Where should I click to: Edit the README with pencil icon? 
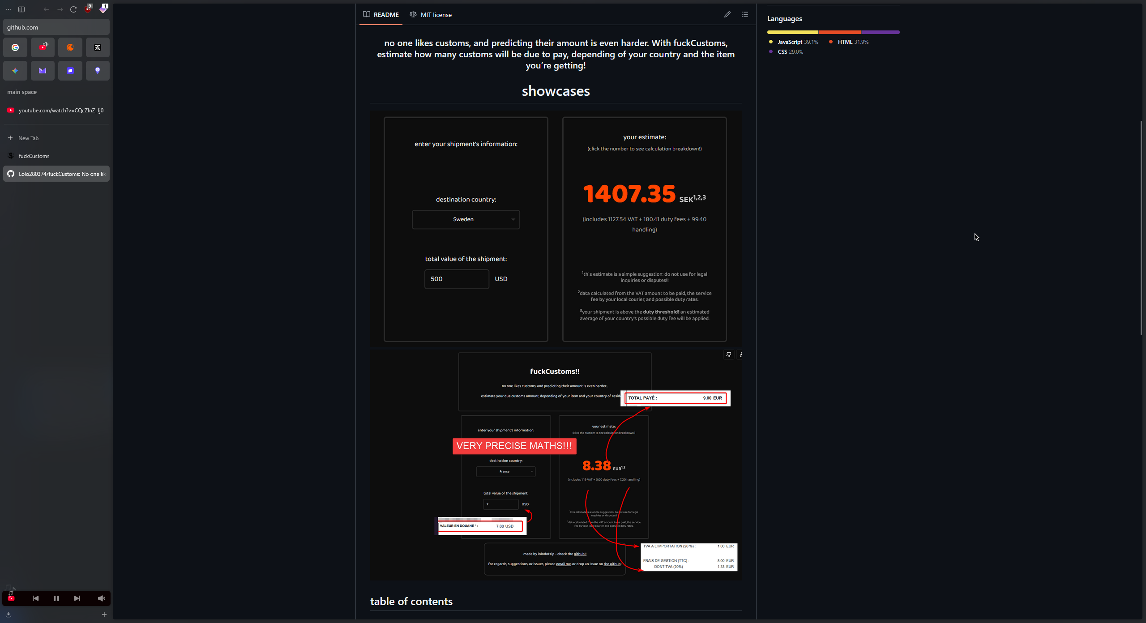tap(727, 15)
